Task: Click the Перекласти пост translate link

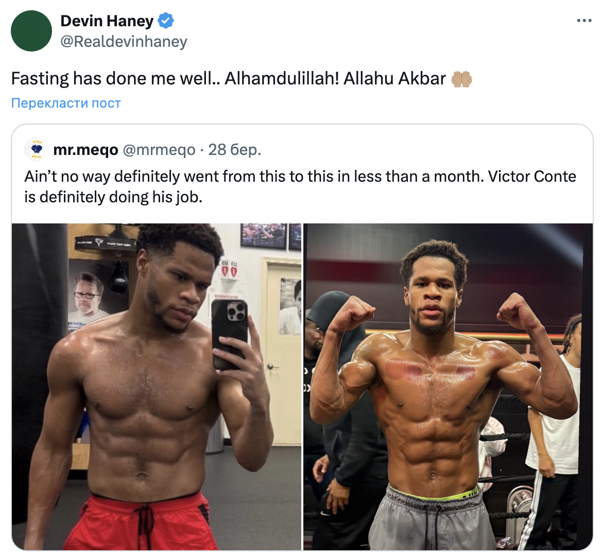Action: pos(66,103)
